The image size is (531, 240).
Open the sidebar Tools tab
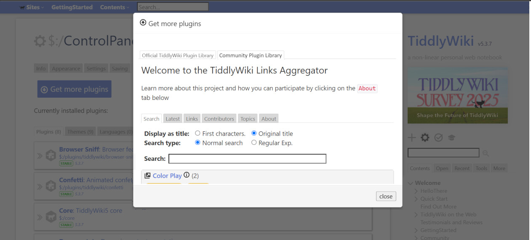[481, 168]
